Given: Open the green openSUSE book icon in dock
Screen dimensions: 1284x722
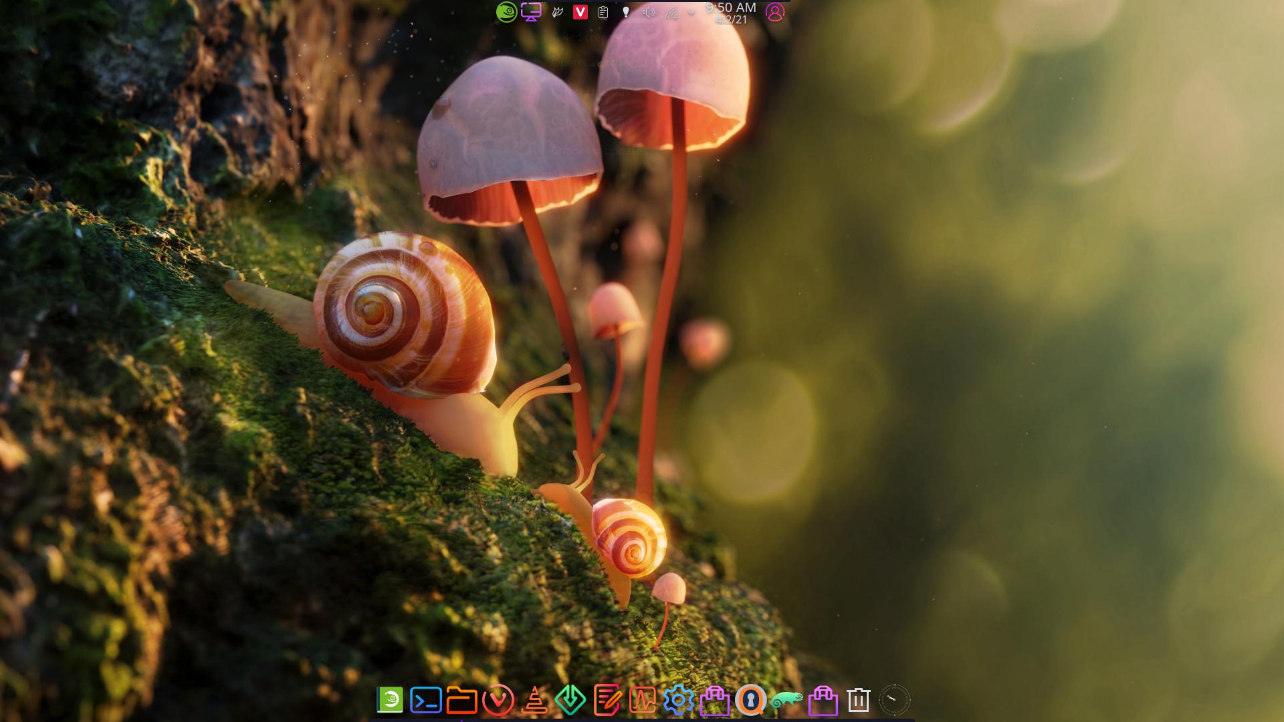Looking at the screenshot, I should coord(390,700).
